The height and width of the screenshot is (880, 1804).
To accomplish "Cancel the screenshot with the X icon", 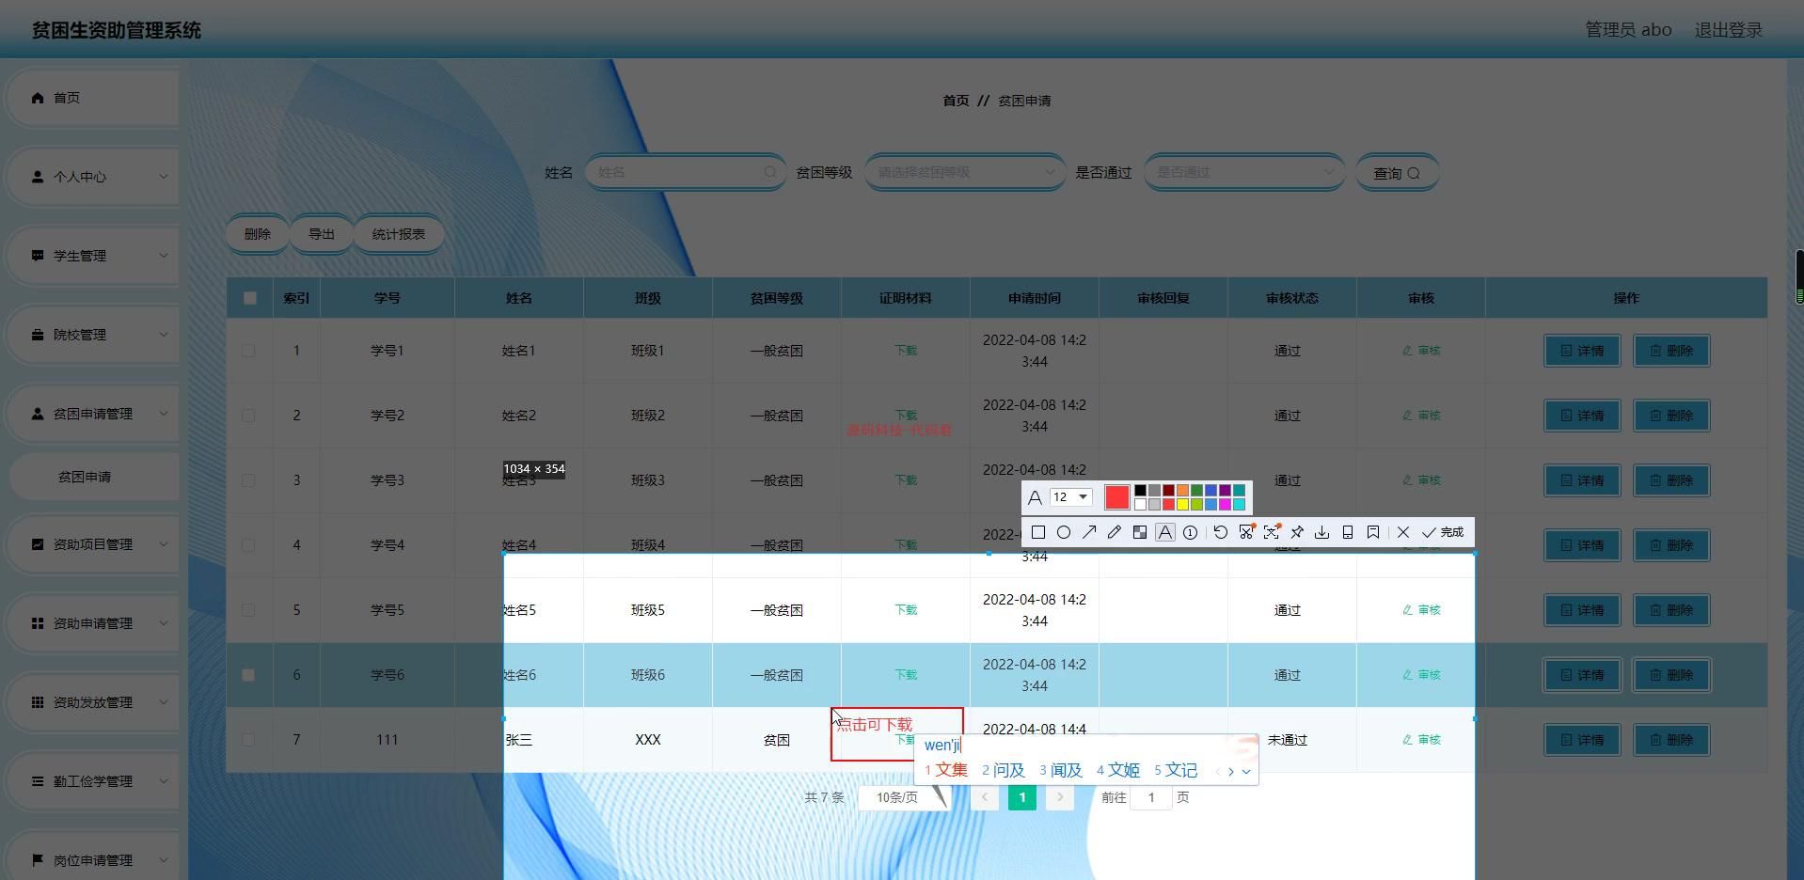I will (x=1403, y=532).
